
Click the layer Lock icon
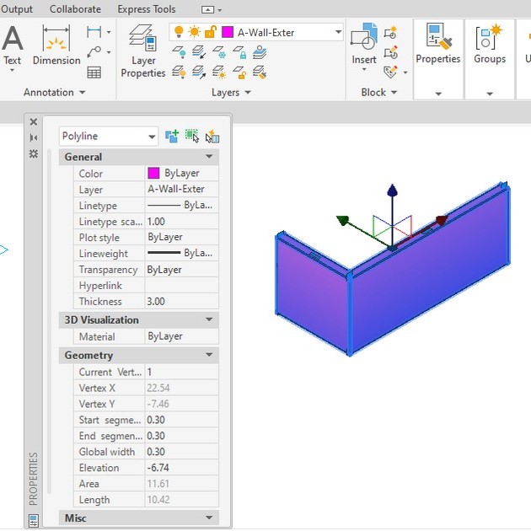[x=239, y=52]
